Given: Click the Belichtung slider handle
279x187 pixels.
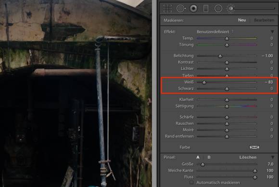Looking at the screenshot, I should [220, 56].
